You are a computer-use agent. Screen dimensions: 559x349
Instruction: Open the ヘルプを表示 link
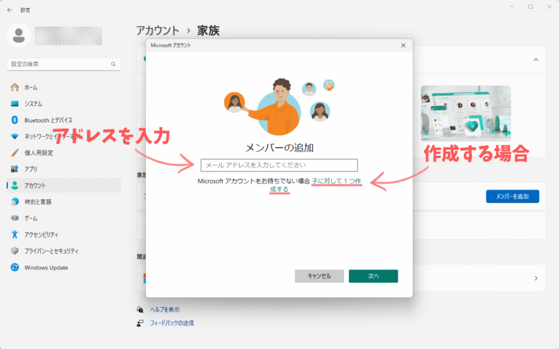tap(165, 310)
